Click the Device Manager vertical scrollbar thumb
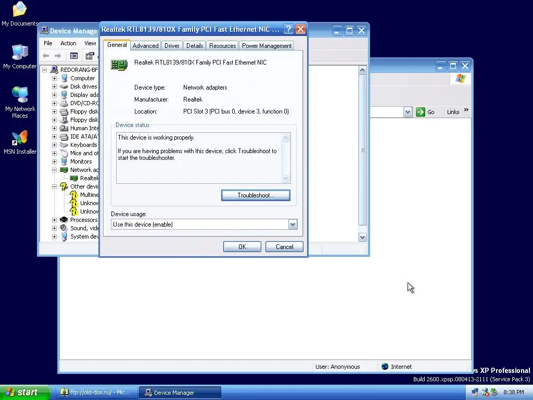Viewport: 533px width, 400px height. pos(362,150)
